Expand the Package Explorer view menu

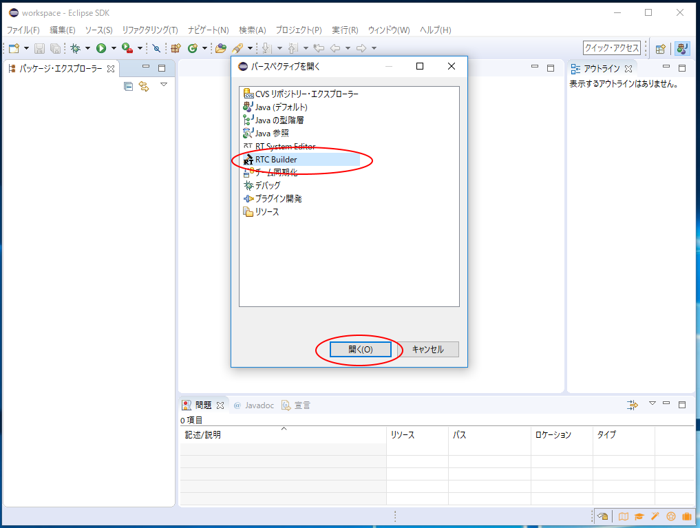tap(164, 85)
